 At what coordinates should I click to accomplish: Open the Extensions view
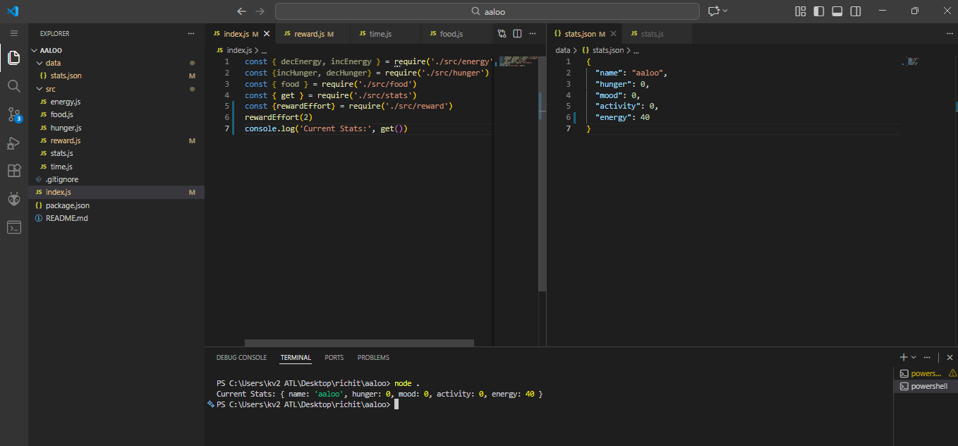pyautogui.click(x=13, y=171)
